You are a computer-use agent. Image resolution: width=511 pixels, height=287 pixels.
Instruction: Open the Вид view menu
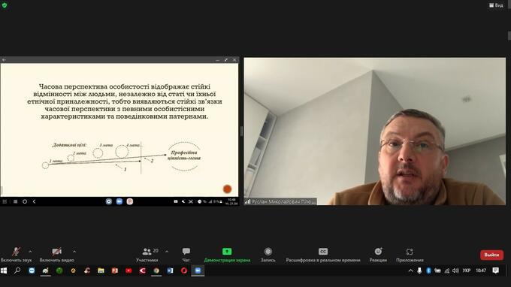click(x=496, y=5)
